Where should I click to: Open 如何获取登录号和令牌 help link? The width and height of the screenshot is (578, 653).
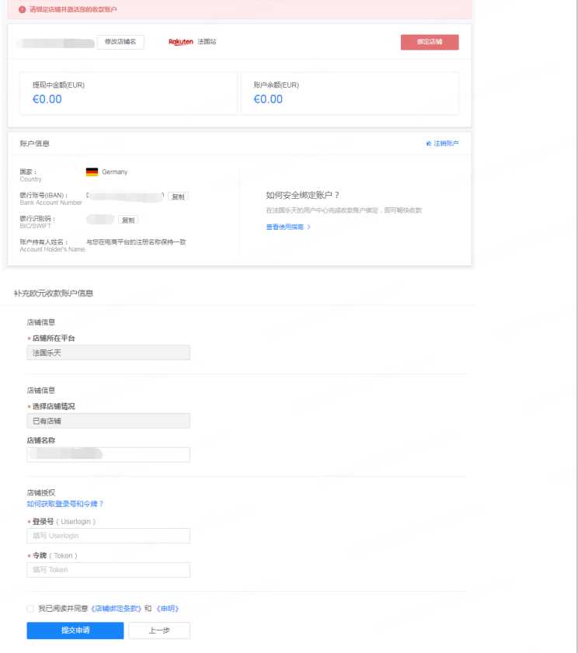(64, 504)
